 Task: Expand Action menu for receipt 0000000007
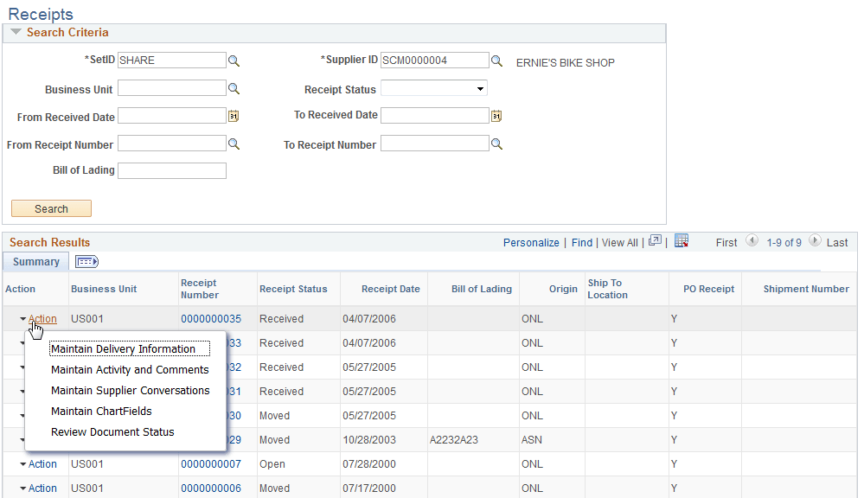tap(41, 463)
